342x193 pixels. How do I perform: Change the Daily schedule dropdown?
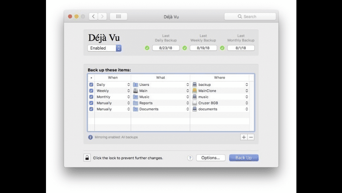click(113, 85)
